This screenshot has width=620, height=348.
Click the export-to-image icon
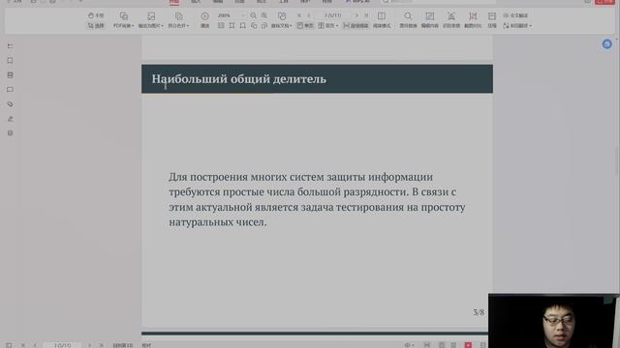point(151,16)
